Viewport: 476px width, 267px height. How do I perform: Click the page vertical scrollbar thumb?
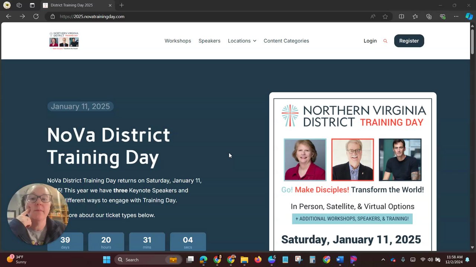click(473, 42)
